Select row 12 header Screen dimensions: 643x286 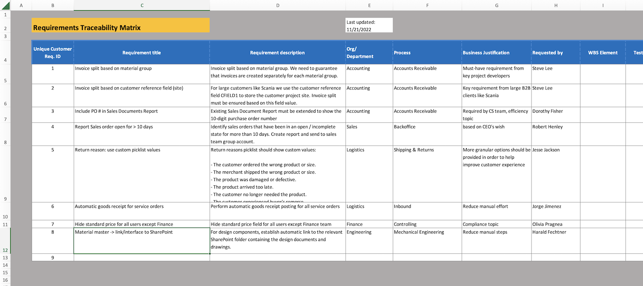pos(5,241)
